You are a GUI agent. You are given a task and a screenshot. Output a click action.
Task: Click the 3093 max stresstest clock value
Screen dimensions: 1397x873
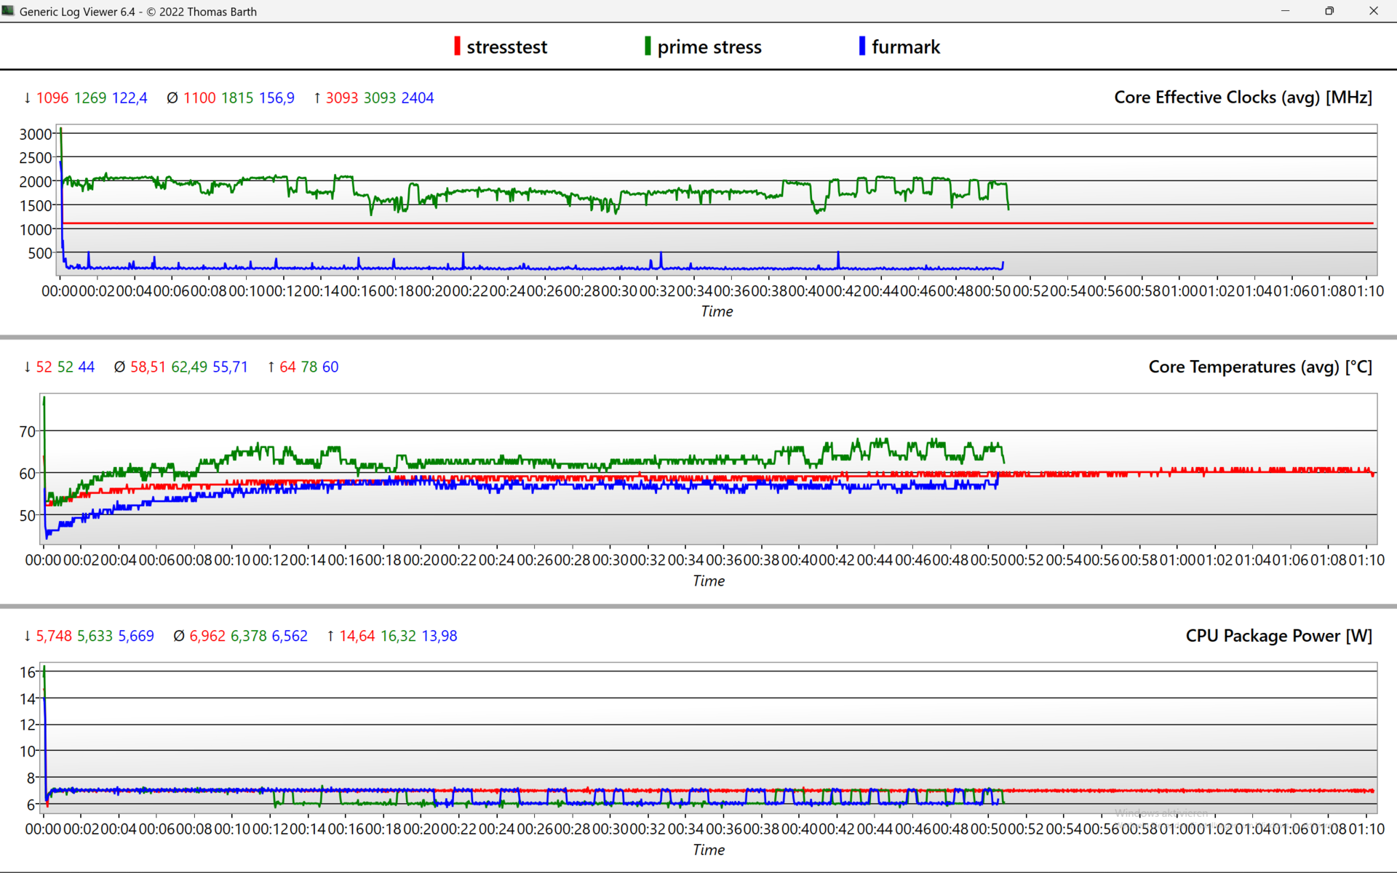pos(342,98)
